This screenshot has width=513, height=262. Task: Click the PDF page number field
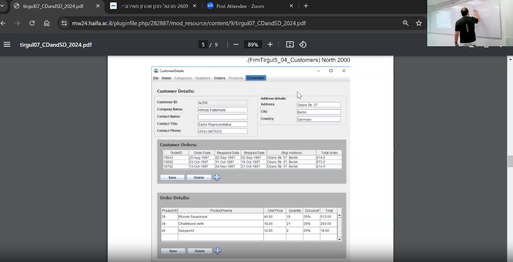click(203, 44)
